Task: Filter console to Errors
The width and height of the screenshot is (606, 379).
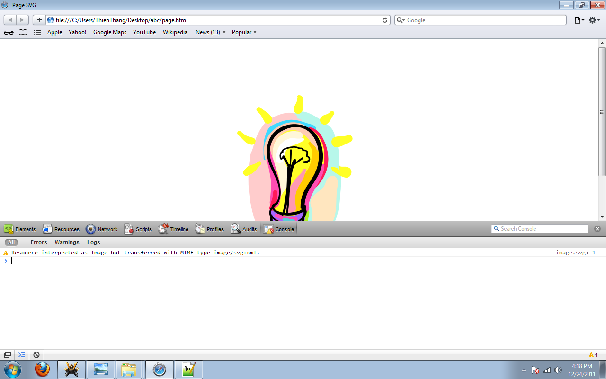Action: (x=39, y=242)
